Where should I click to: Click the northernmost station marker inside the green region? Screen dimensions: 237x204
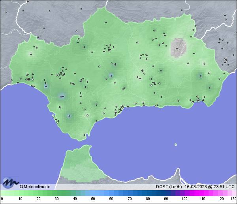106,22
